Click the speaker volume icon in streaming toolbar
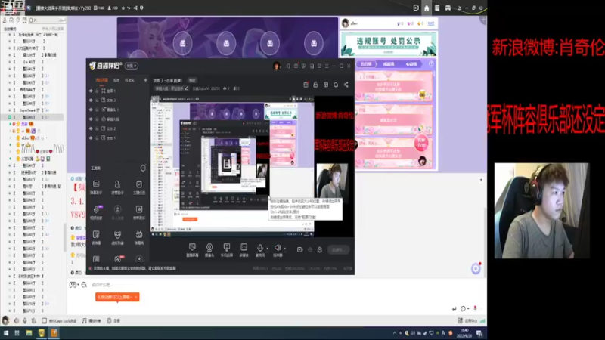The height and width of the screenshot is (340, 605). pos(278,248)
